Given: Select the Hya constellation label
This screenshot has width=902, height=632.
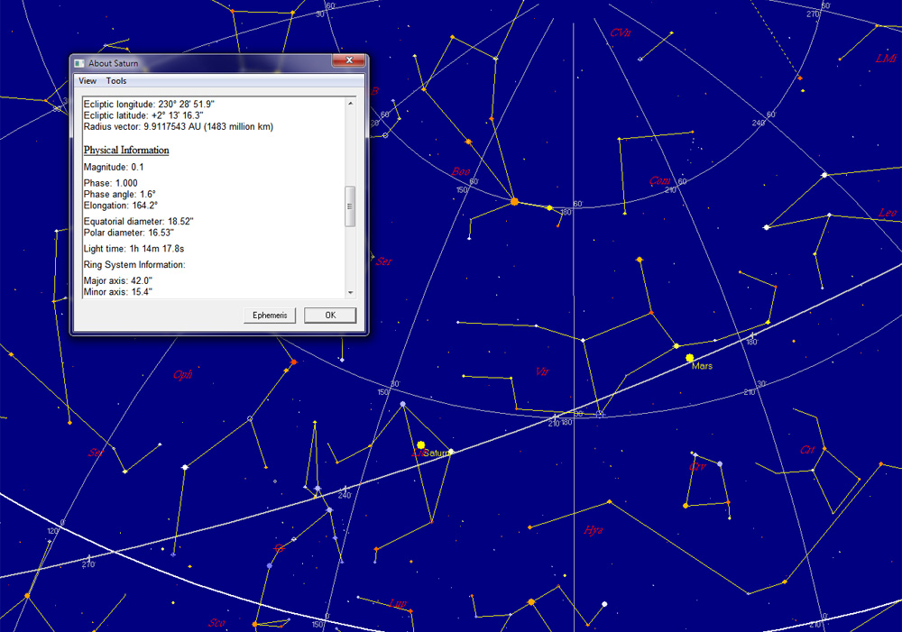Looking at the screenshot, I should point(593,530).
